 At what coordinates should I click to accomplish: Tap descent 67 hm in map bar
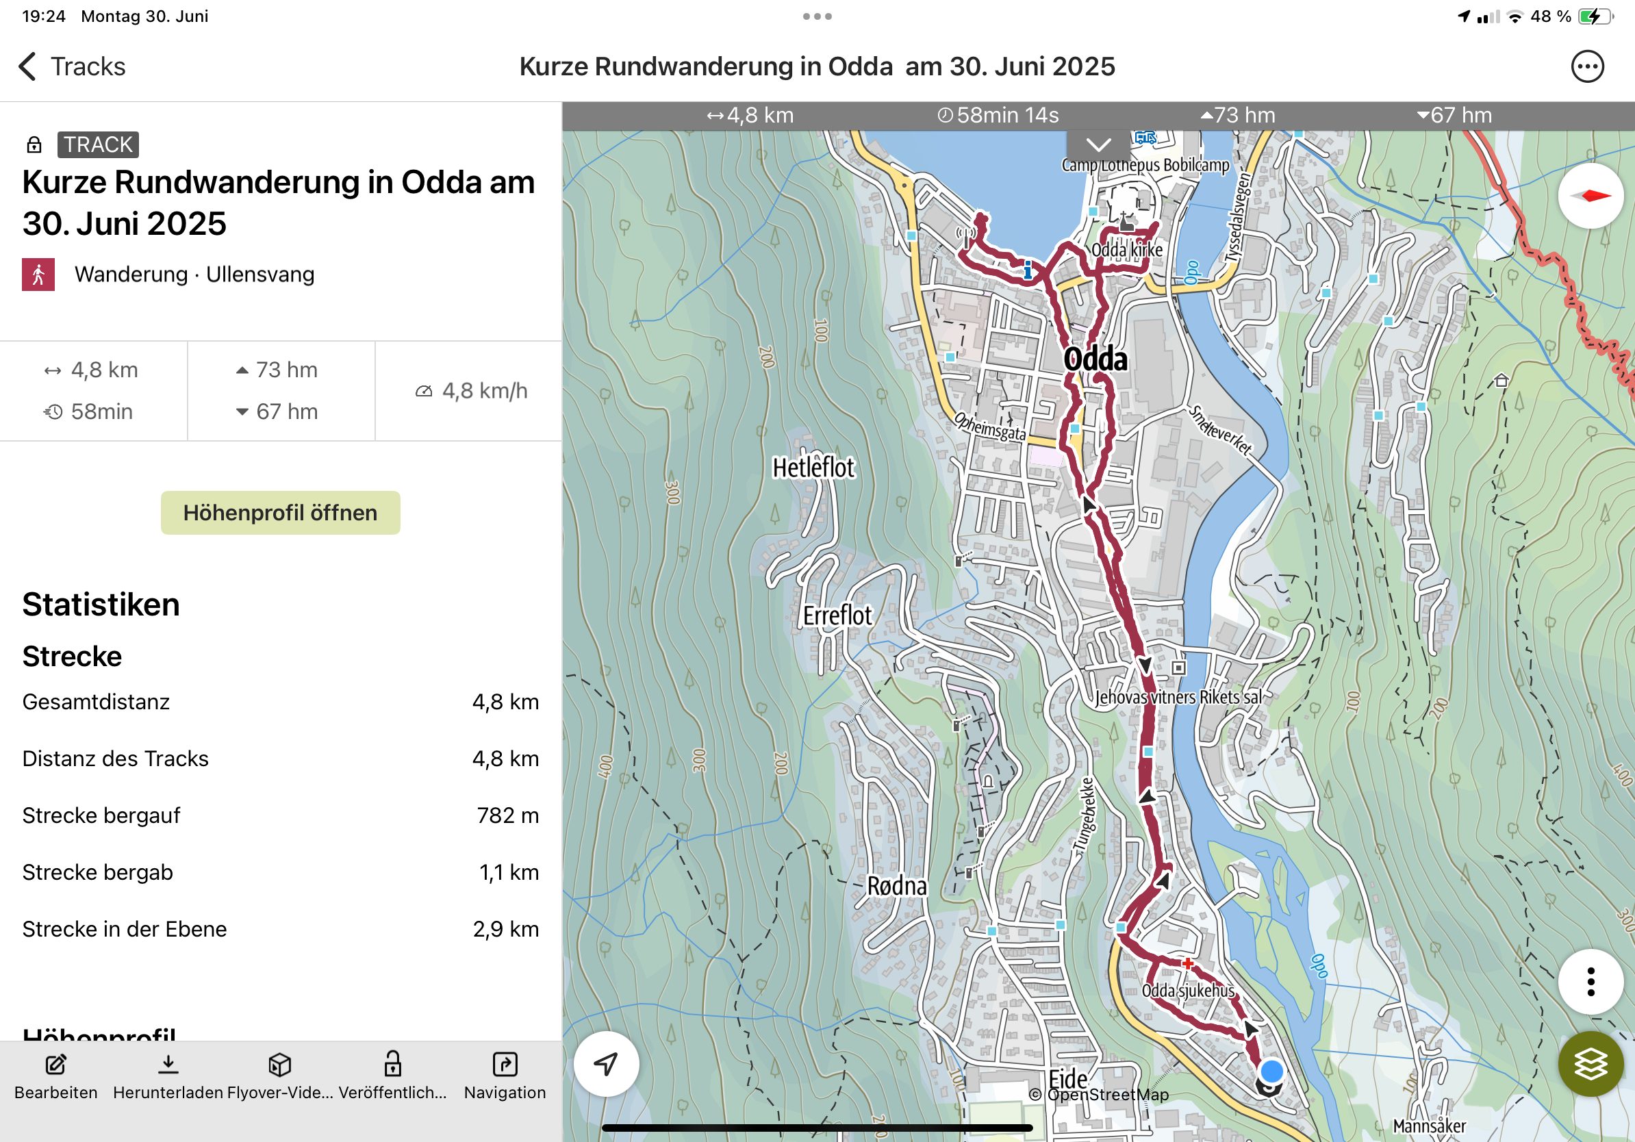pyautogui.click(x=1454, y=115)
